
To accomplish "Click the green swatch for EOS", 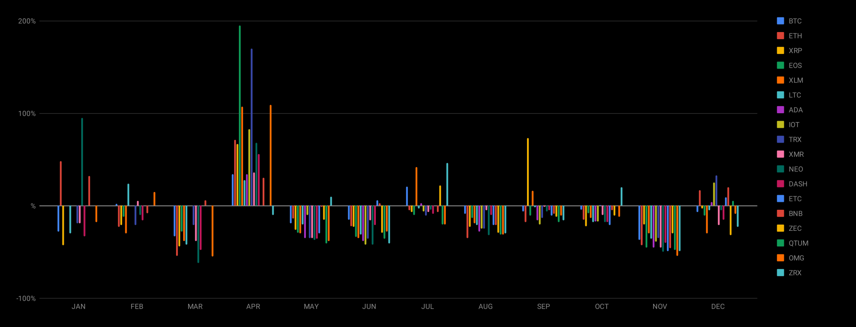I will pyautogui.click(x=780, y=65).
